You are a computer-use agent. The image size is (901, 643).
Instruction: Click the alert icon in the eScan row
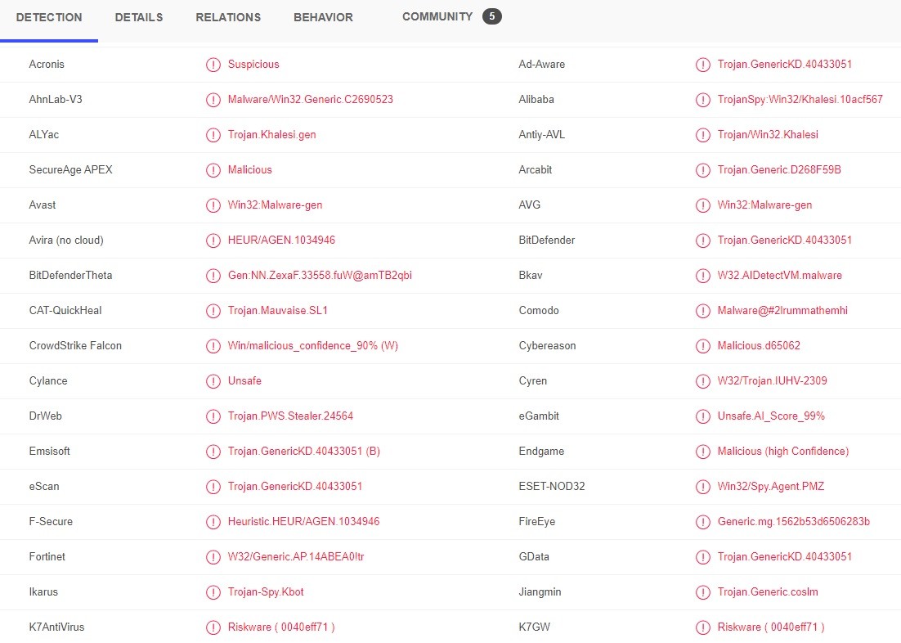pos(213,487)
